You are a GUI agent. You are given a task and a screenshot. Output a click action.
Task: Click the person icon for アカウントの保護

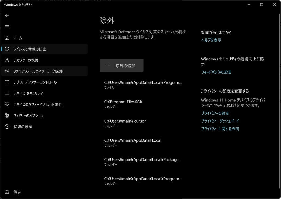[x=7, y=60]
